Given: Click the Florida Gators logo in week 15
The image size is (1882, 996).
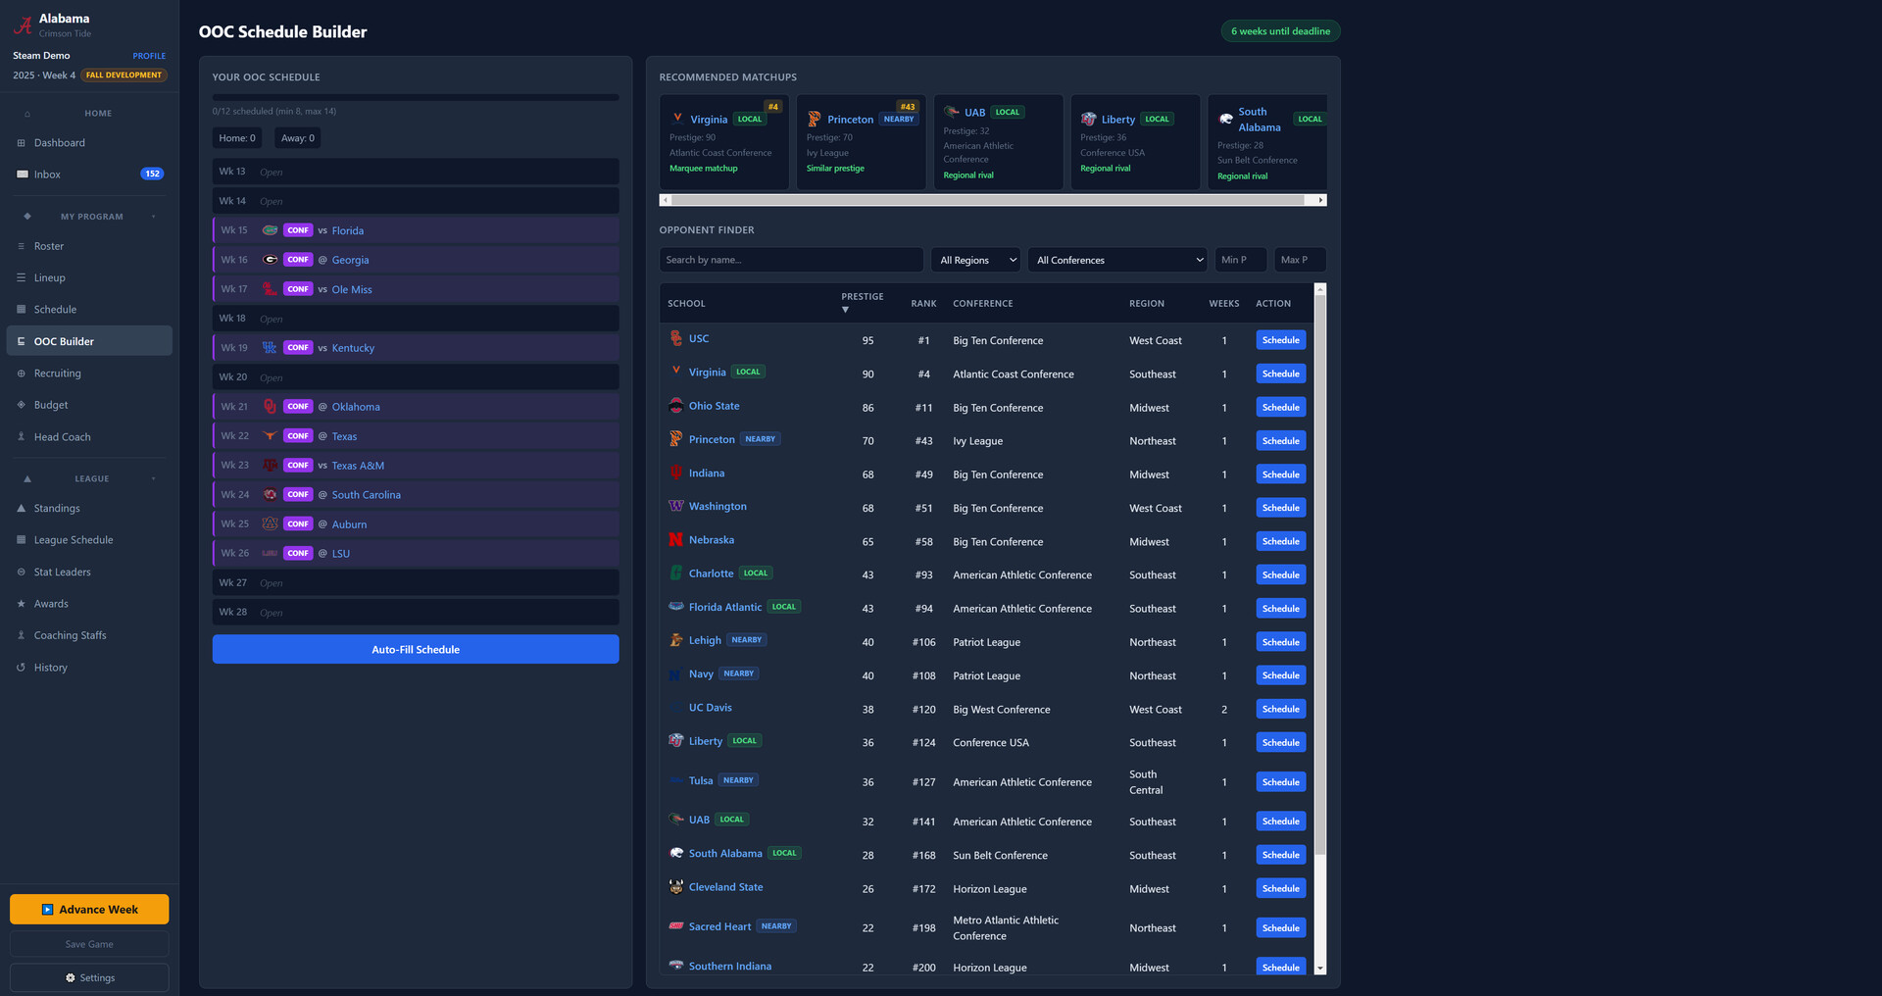Looking at the screenshot, I should 270,230.
